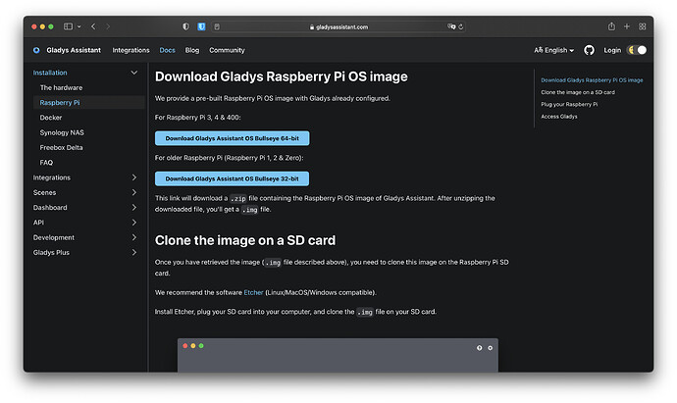
Task: Click the Gladys Plus sidebar label
Action: (x=51, y=252)
